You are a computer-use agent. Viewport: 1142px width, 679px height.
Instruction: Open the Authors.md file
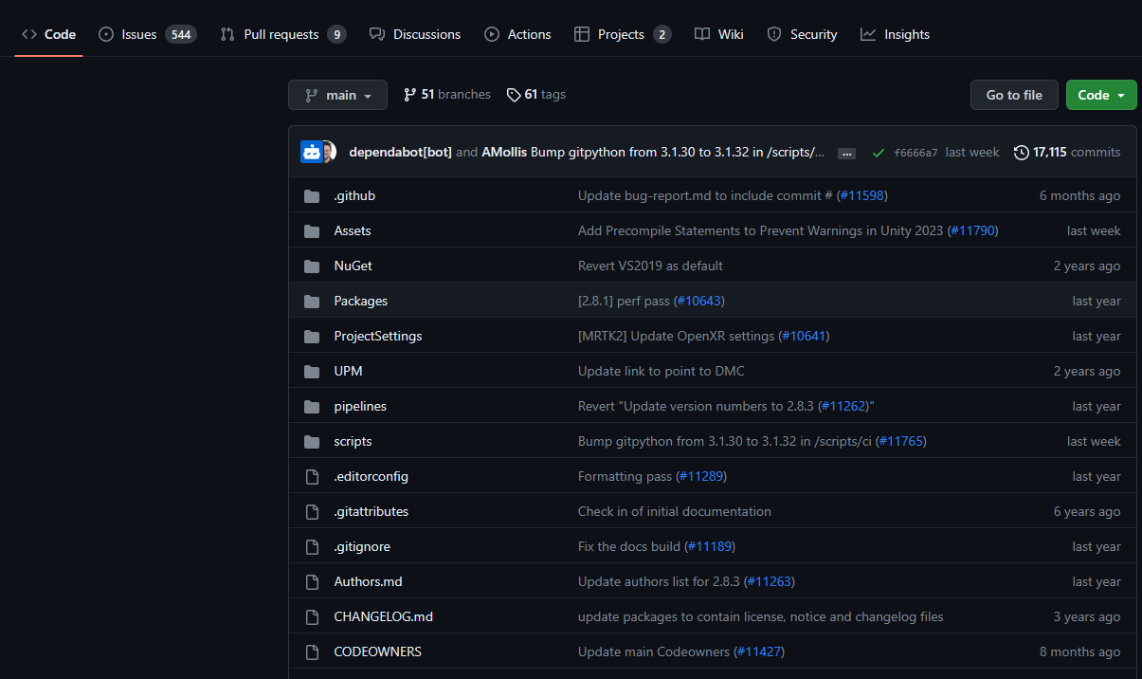(x=369, y=581)
